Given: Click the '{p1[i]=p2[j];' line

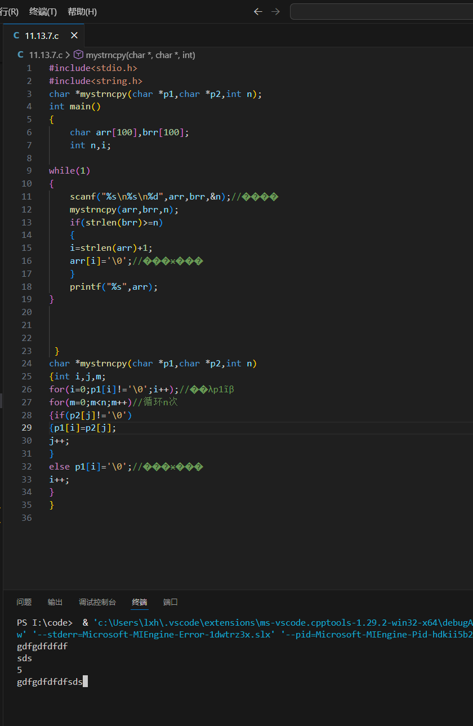Looking at the screenshot, I should point(82,428).
